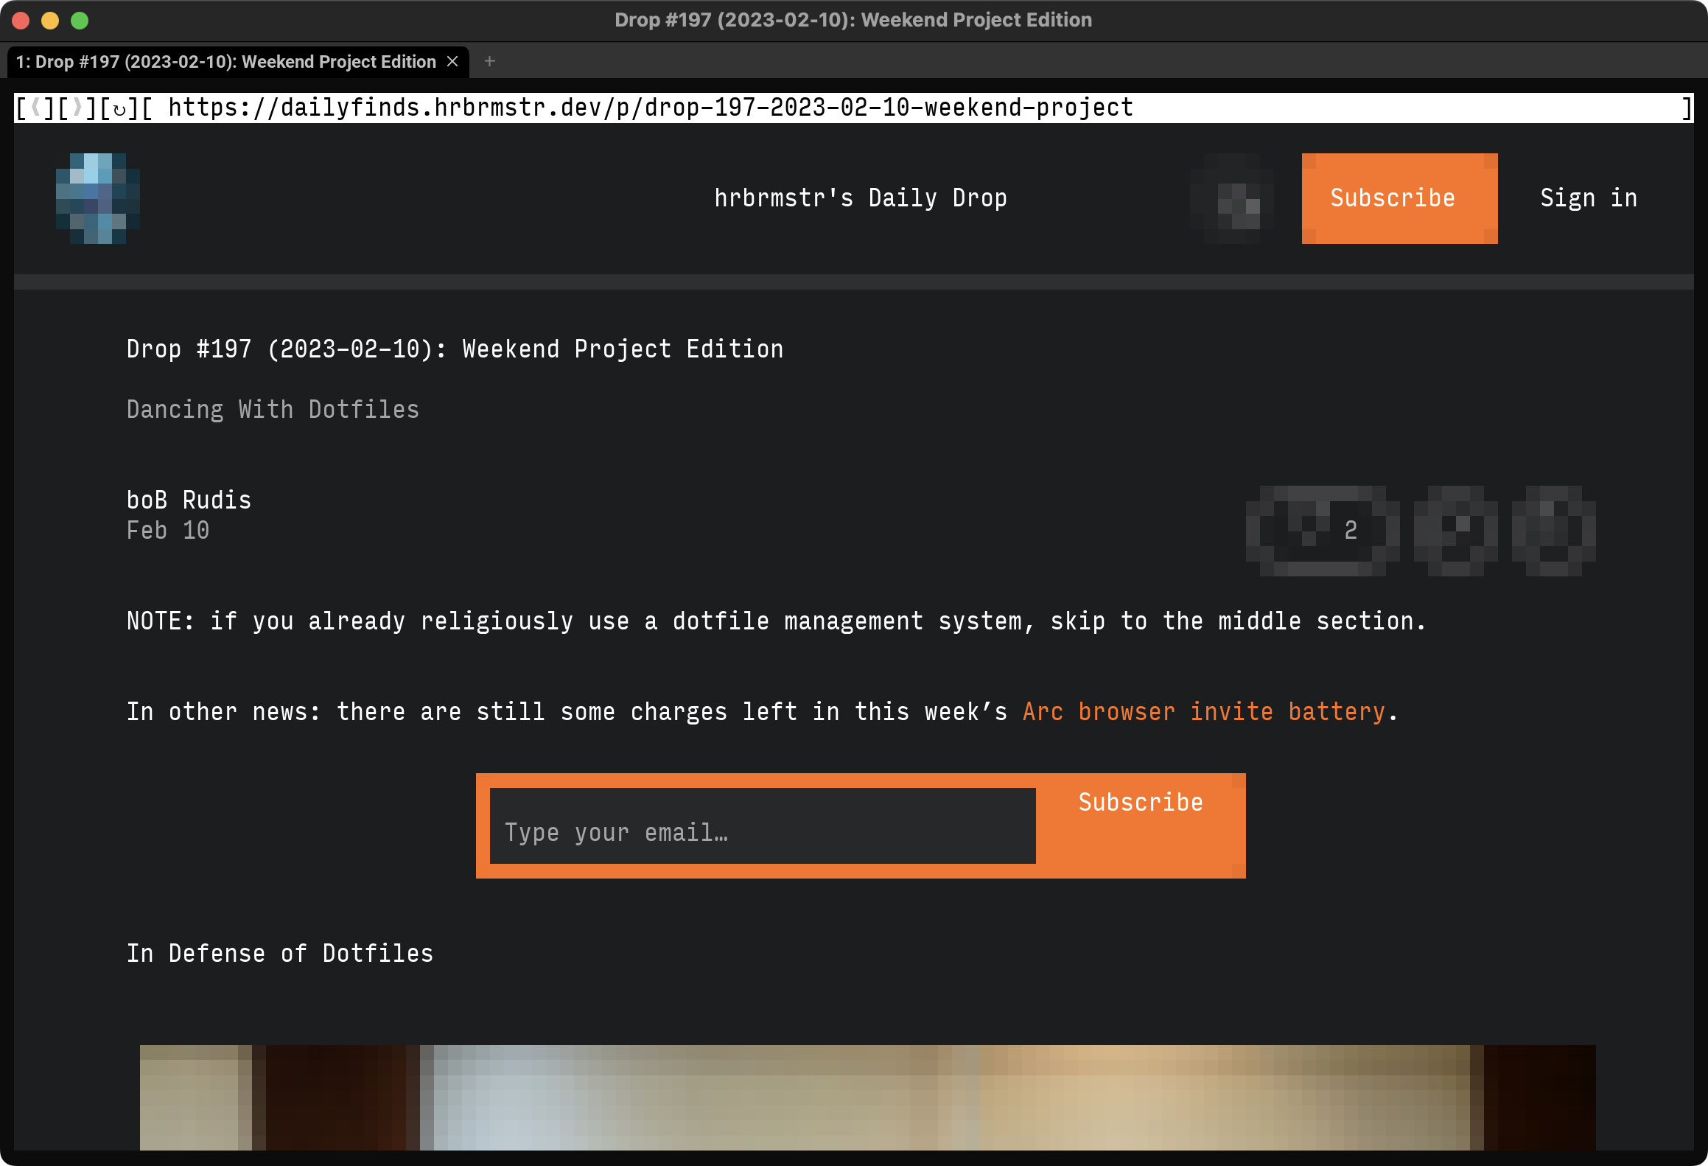Open hrbrmstr's Daily Drop home title
Viewport: 1708px width, 1166px height.
pos(860,198)
